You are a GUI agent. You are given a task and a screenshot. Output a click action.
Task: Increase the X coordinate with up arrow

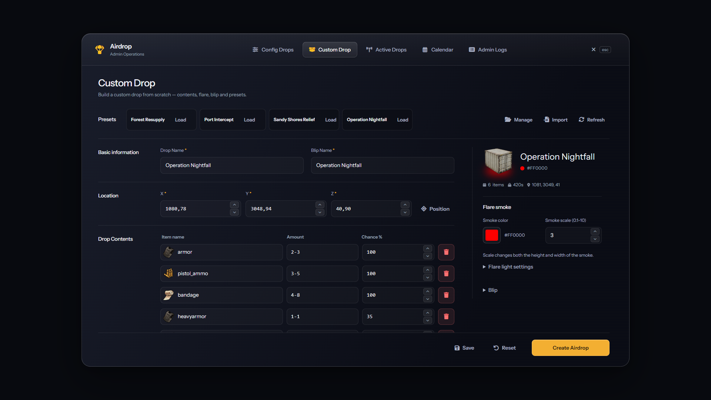[234, 205]
